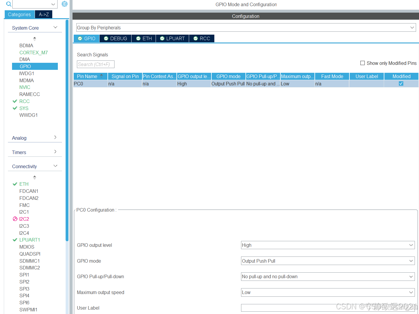
Task: Click the search magnifier icon
Action: tap(9, 4)
